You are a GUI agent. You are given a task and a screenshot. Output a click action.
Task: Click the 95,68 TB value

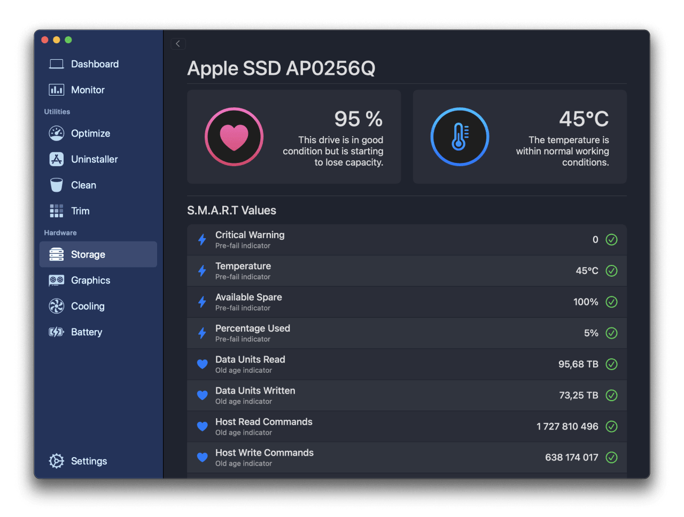pos(578,364)
